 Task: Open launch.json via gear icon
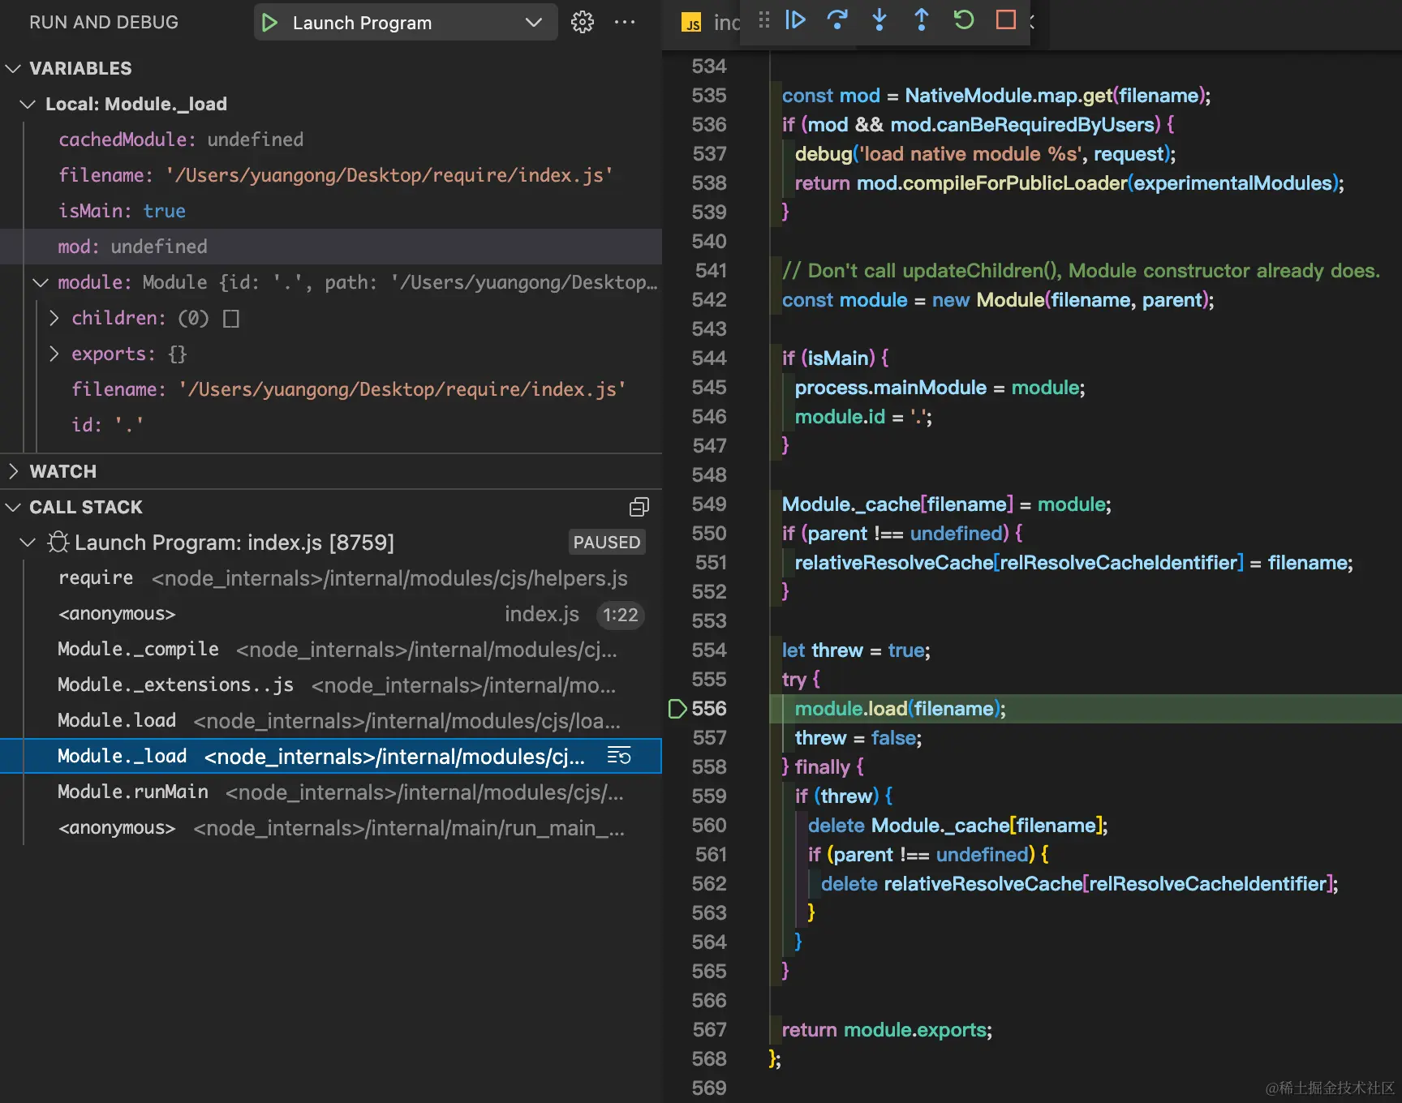click(x=583, y=22)
